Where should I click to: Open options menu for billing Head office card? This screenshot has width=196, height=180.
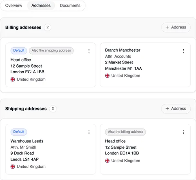click(89, 51)
